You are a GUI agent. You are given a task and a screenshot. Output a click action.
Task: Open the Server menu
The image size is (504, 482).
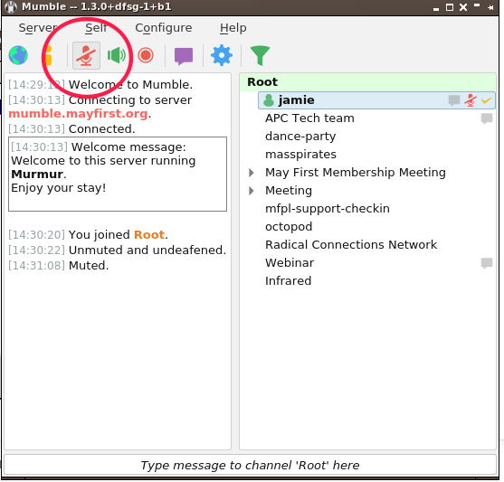[38, 28]
